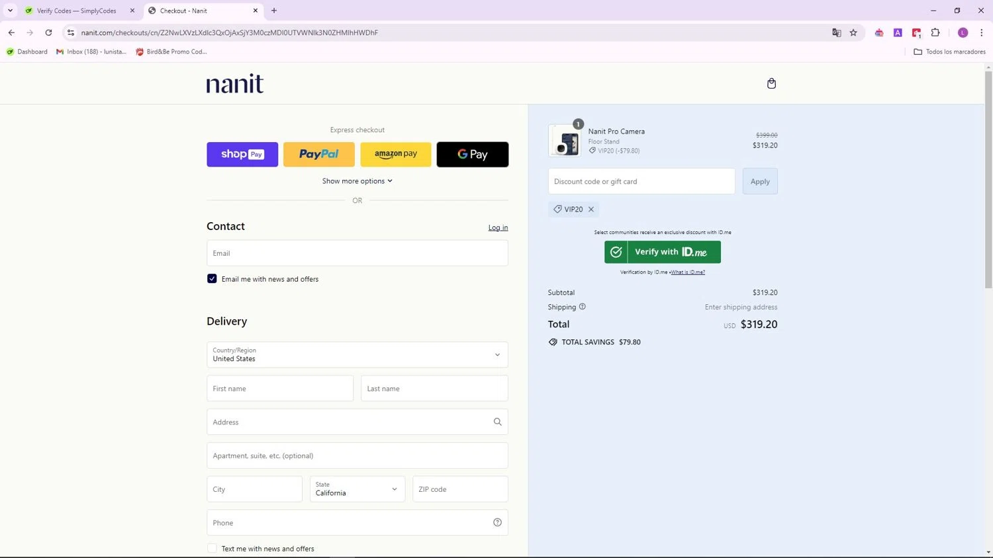Open the Country/Region dropdown

[357, 354]
